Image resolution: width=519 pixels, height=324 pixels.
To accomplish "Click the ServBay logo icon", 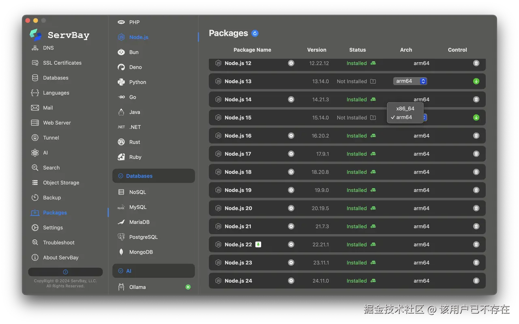I will point(36,35).
